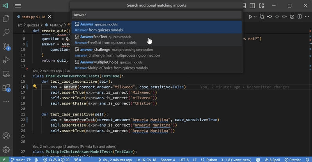
Task: Click the Prettier status item
Action: (293, 160)
